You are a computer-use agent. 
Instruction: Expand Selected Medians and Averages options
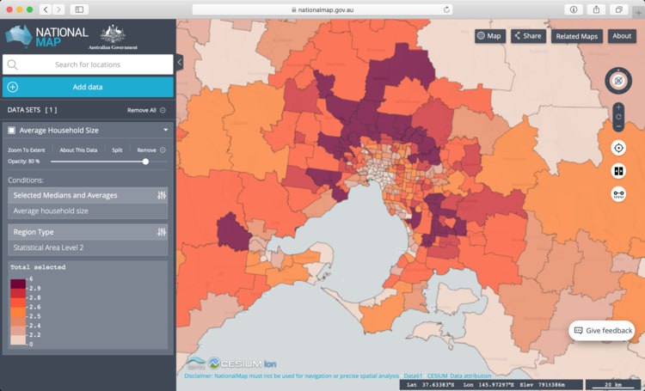pyautogui.click(x=161, y=196)
